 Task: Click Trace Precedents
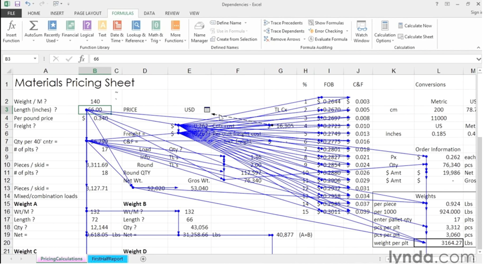coord(283,23)
